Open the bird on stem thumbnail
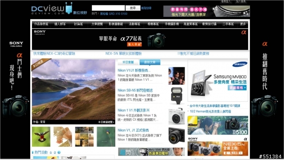284x160 pixels. tap(106, 137)
